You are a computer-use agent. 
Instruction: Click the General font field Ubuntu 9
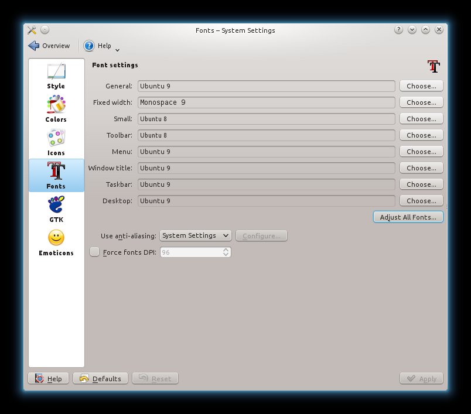point(267,86)
